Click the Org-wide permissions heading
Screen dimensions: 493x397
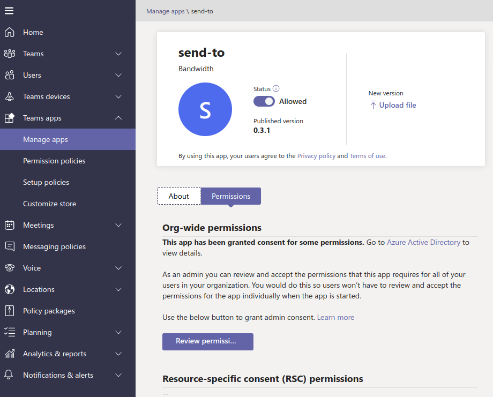(x=212, y=228)
